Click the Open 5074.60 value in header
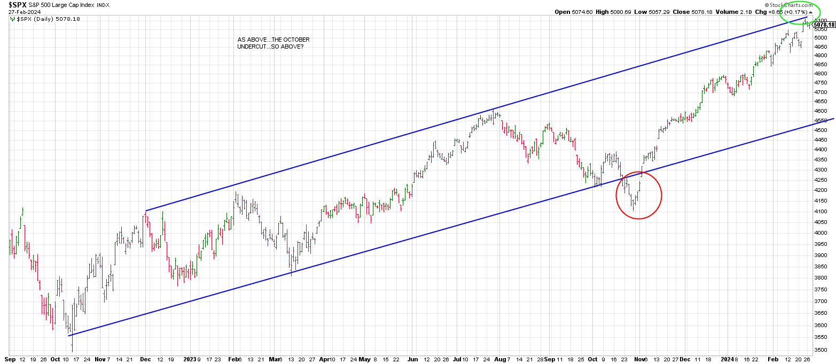Viewport: 836px width, 364px height. [x=574, y=12]
